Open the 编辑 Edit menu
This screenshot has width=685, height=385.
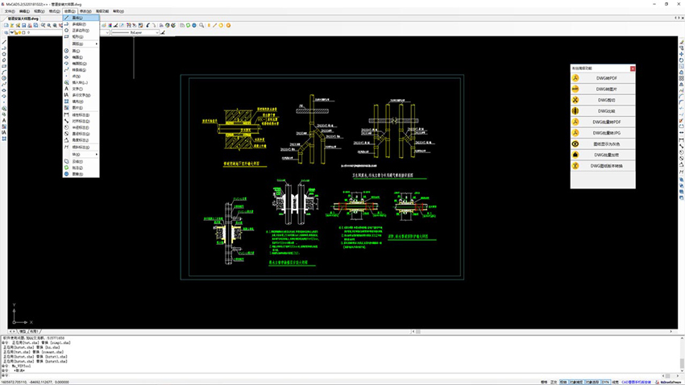pyautogui.click(x=24, y=11)
